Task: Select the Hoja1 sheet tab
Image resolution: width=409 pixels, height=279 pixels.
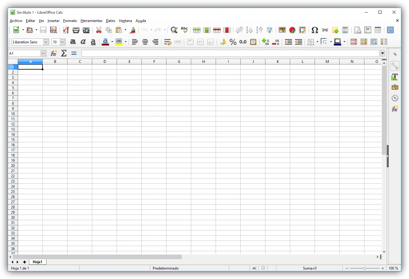Action: 38,262
